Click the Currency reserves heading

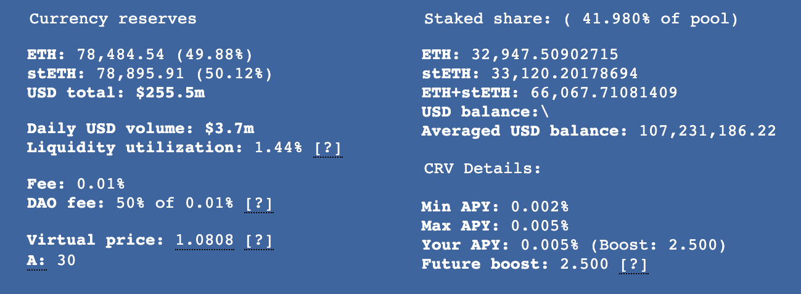(113, 19)
